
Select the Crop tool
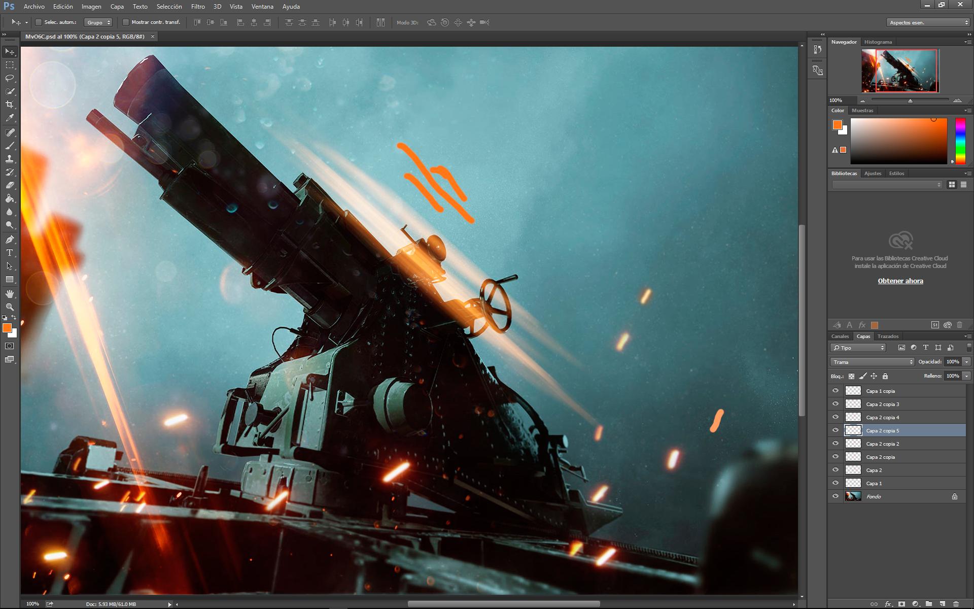click(x=10, y=105)
